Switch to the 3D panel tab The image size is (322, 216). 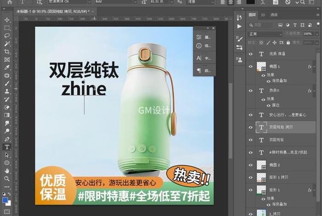click(263, 15)
